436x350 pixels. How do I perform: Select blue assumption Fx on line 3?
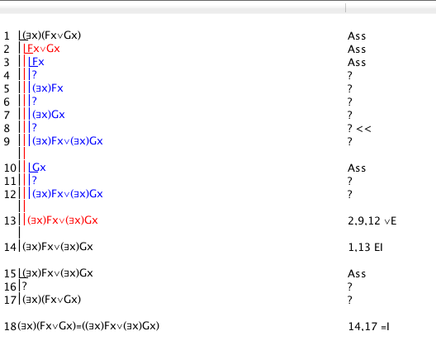click(x=38, y=62)
